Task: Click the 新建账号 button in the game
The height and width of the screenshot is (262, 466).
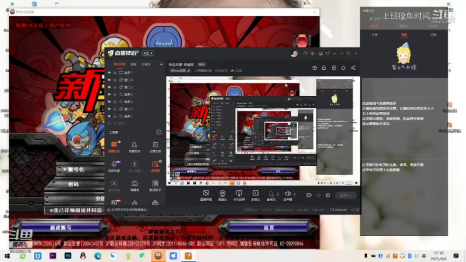Action: (61, 228)
